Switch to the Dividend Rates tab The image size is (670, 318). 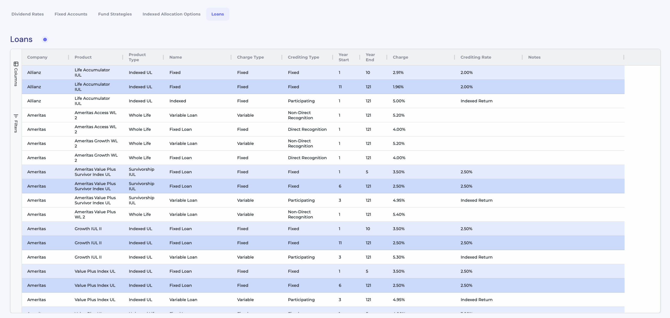pyautogui.click(x=27, y=14)
